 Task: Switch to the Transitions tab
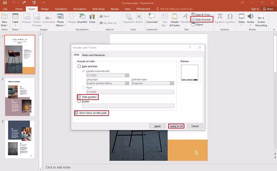pos(61,9)
